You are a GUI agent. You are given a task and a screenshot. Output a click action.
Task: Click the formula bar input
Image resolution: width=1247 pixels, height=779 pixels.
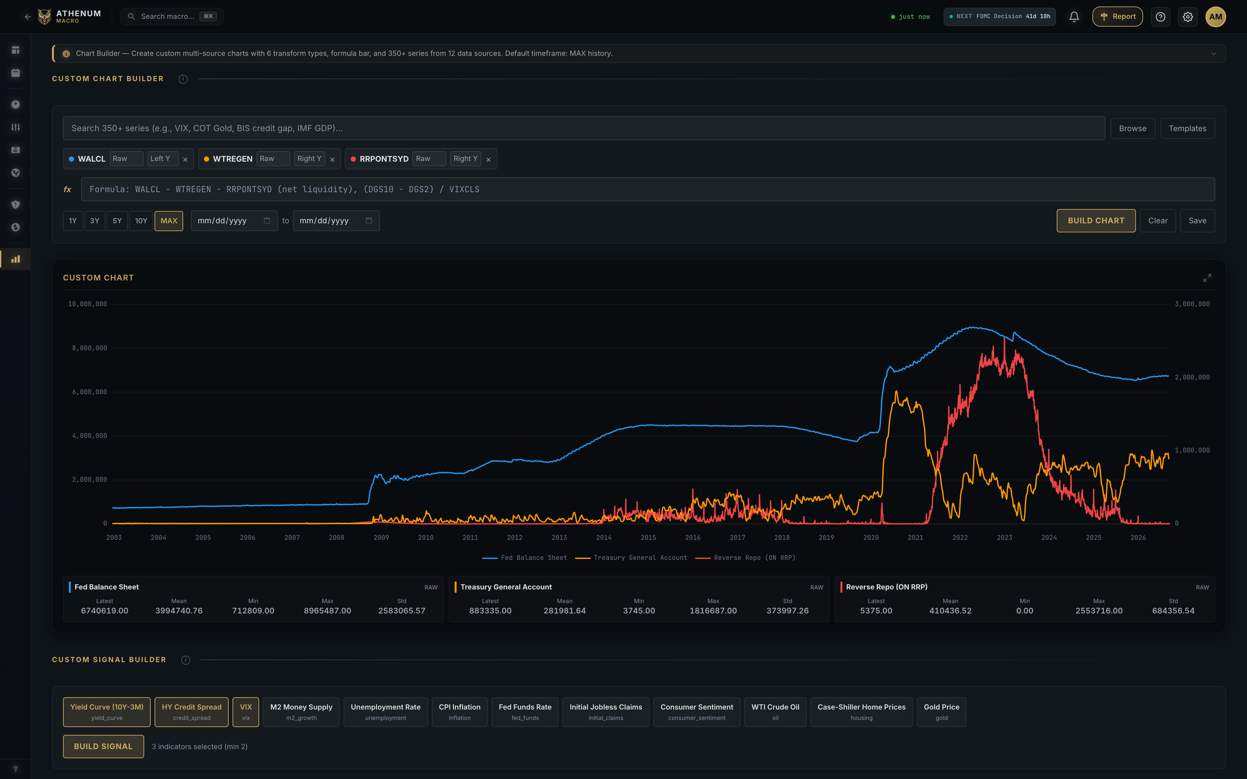[648, 190]
